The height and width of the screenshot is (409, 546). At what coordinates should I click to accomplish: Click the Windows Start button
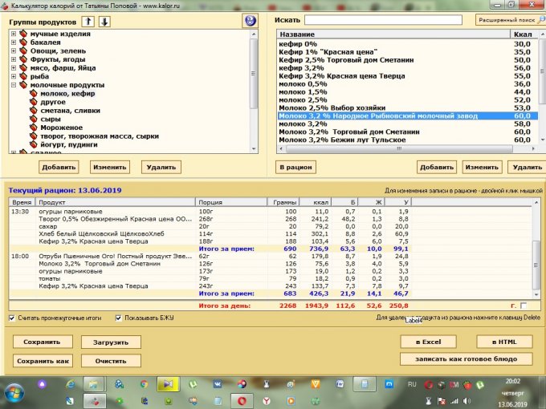coord(14,392)
